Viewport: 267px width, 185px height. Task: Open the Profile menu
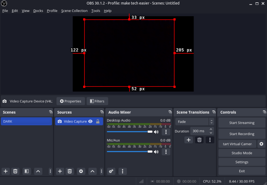[x=52, y=11]
